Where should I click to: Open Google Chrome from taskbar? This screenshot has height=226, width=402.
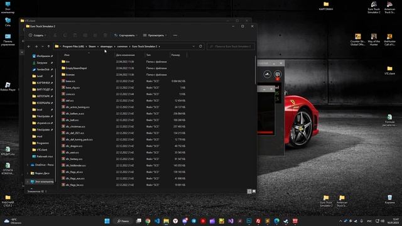point(148,221)
